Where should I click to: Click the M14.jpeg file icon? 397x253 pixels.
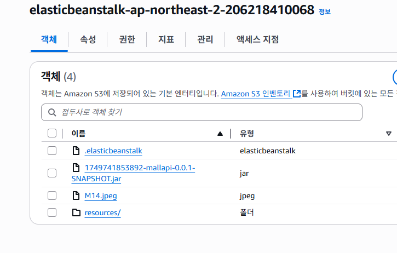[x=76, y=196]
